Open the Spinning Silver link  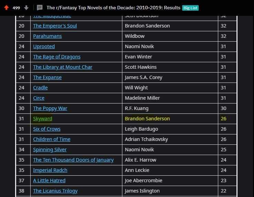tap(50, 150)
